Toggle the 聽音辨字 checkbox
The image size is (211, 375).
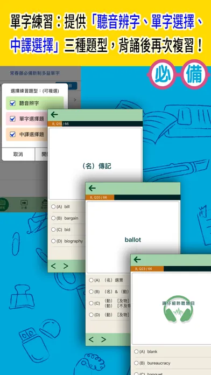pos(12,103)
